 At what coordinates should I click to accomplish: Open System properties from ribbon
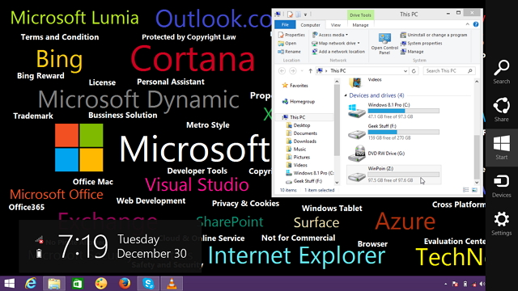tap(421, 43)
